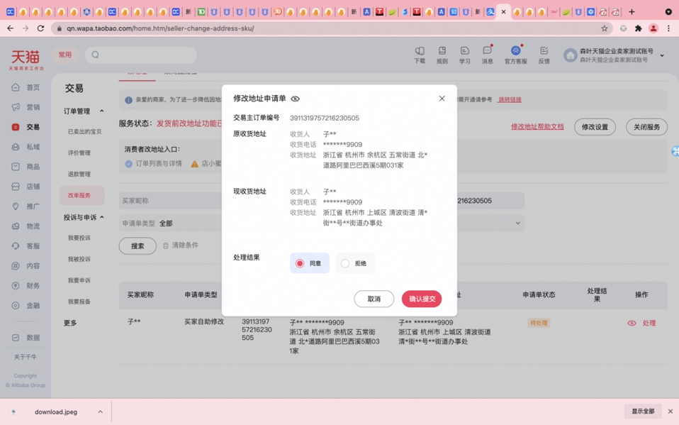Screen dimensions: 679x425
Task: Click 取消 cancel in dialog
Action: click(x=374, y=299)
